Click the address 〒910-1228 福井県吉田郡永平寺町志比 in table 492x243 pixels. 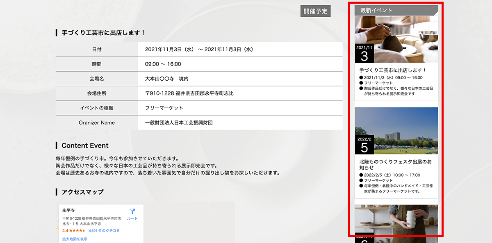point(189,93)
